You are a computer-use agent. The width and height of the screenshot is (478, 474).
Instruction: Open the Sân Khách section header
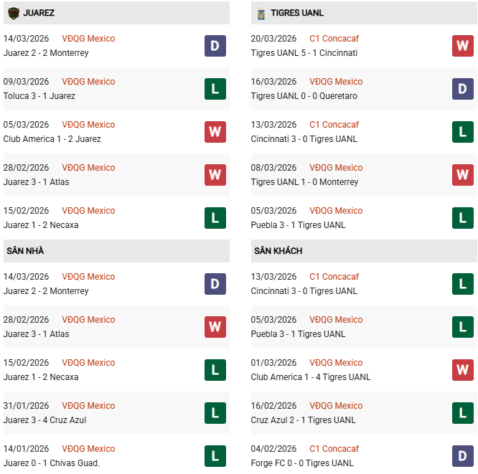point(278,251)
